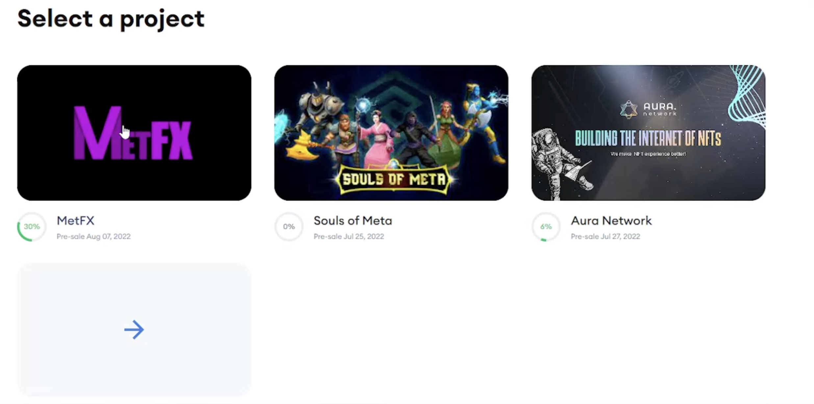Click the Aura network star logo
The height and width of the screenshot is (404, 814).
coord(628,109)
